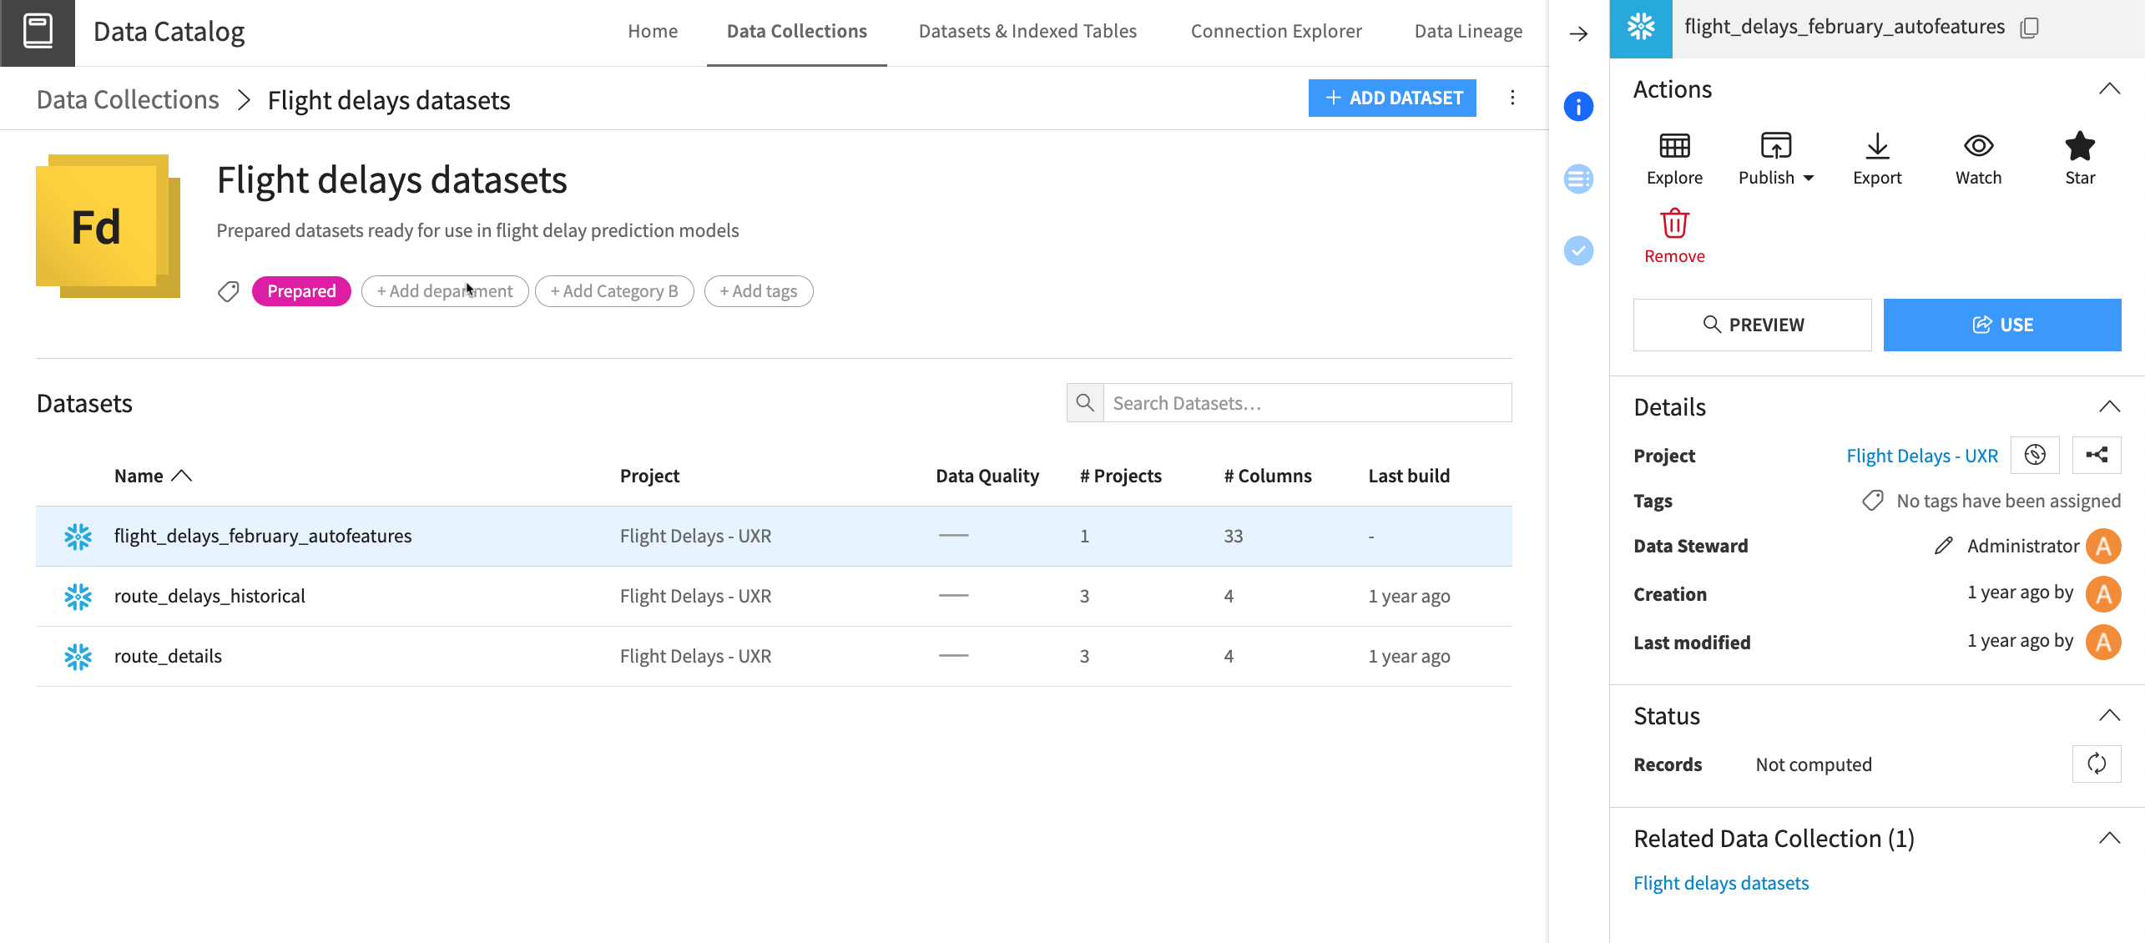Click Snowflake icon of route_details
2145x943 pixels.
[78, 656]
